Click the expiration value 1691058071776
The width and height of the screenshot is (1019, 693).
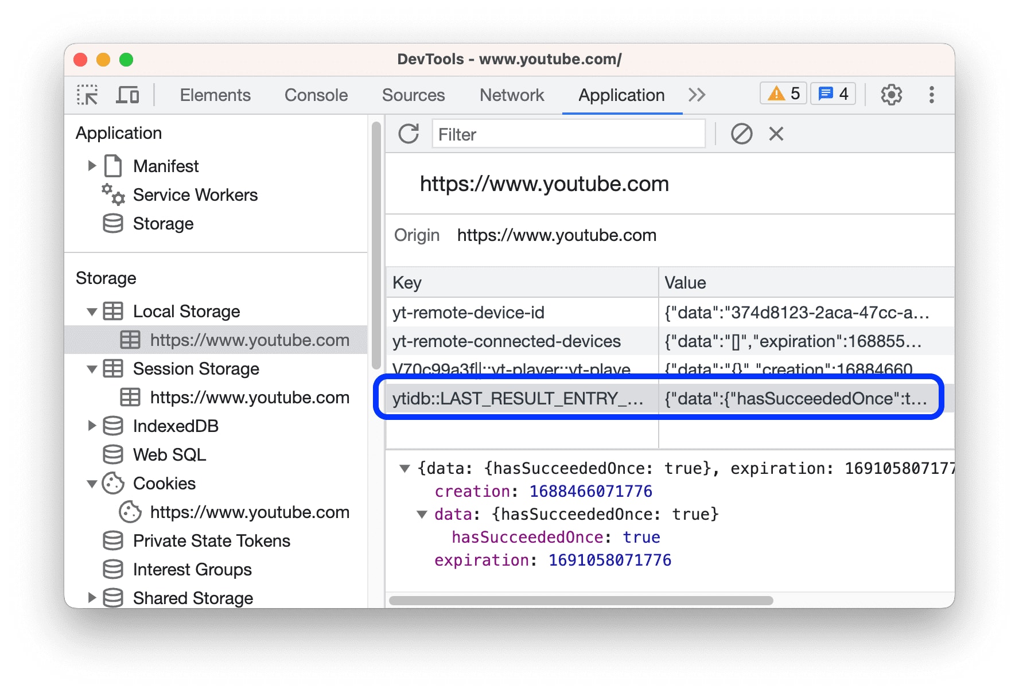pyautogui.click(x=609, y=560)
